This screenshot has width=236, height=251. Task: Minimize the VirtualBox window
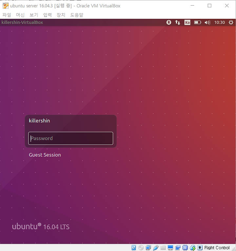(192, 6)
